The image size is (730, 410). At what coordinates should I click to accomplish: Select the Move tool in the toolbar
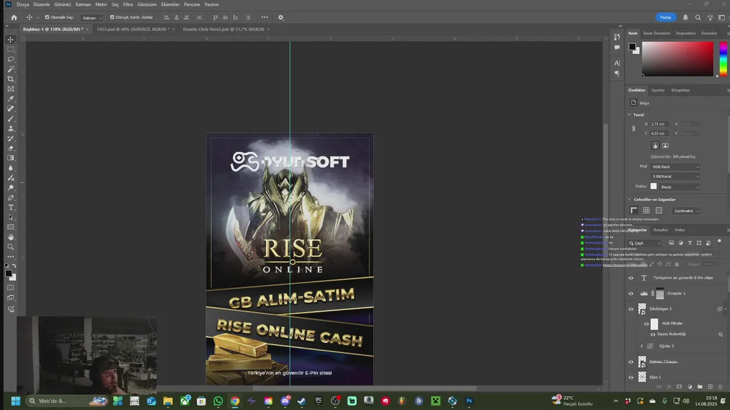tap(11, 40)
